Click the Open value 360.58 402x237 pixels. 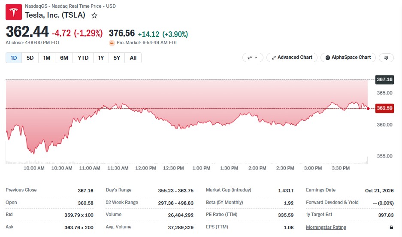point(86,203)
